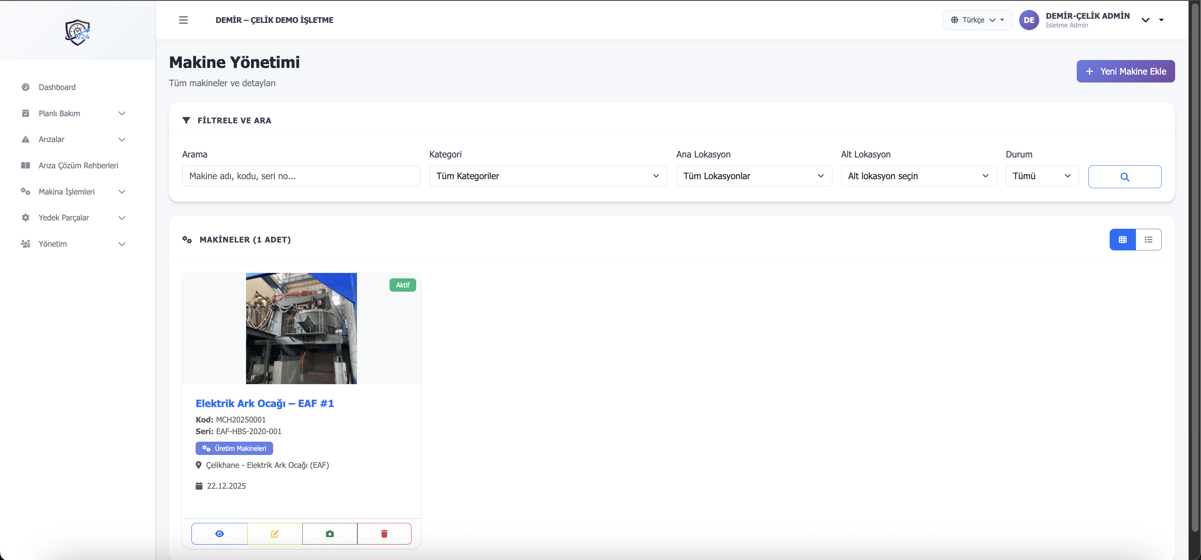This screenshot has width=1201, height=560.
Task: Delete machine with trash icon
Action: click(x=384, y=533)
